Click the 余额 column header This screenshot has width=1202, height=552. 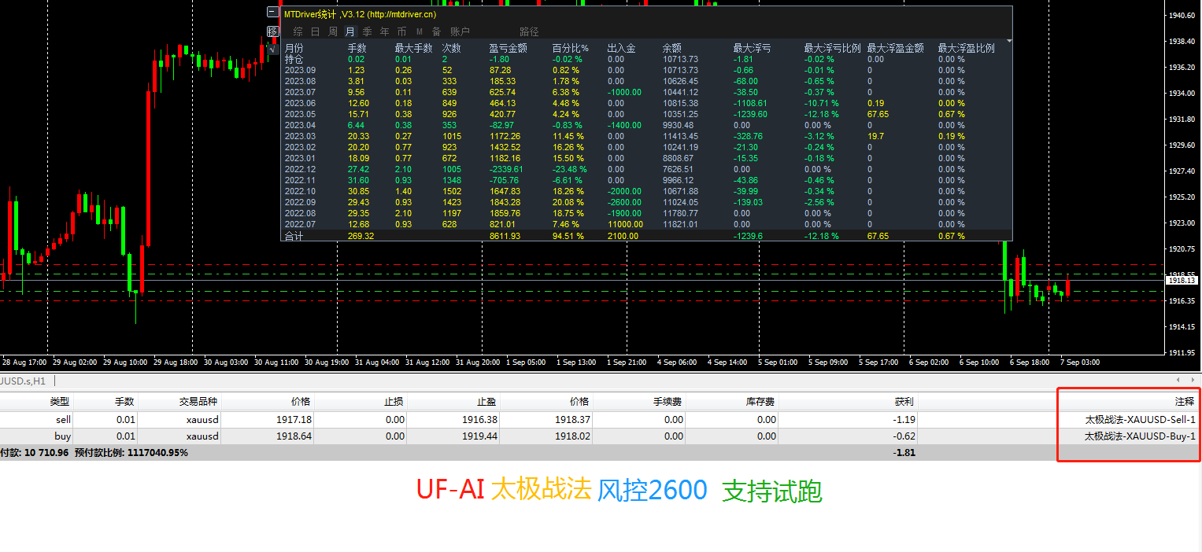coord(672,48)
